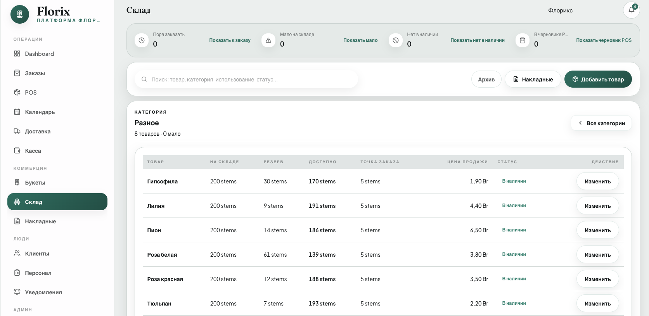Click the Добавить товар button
649x316 pixels.
click(x=598, y=79)
